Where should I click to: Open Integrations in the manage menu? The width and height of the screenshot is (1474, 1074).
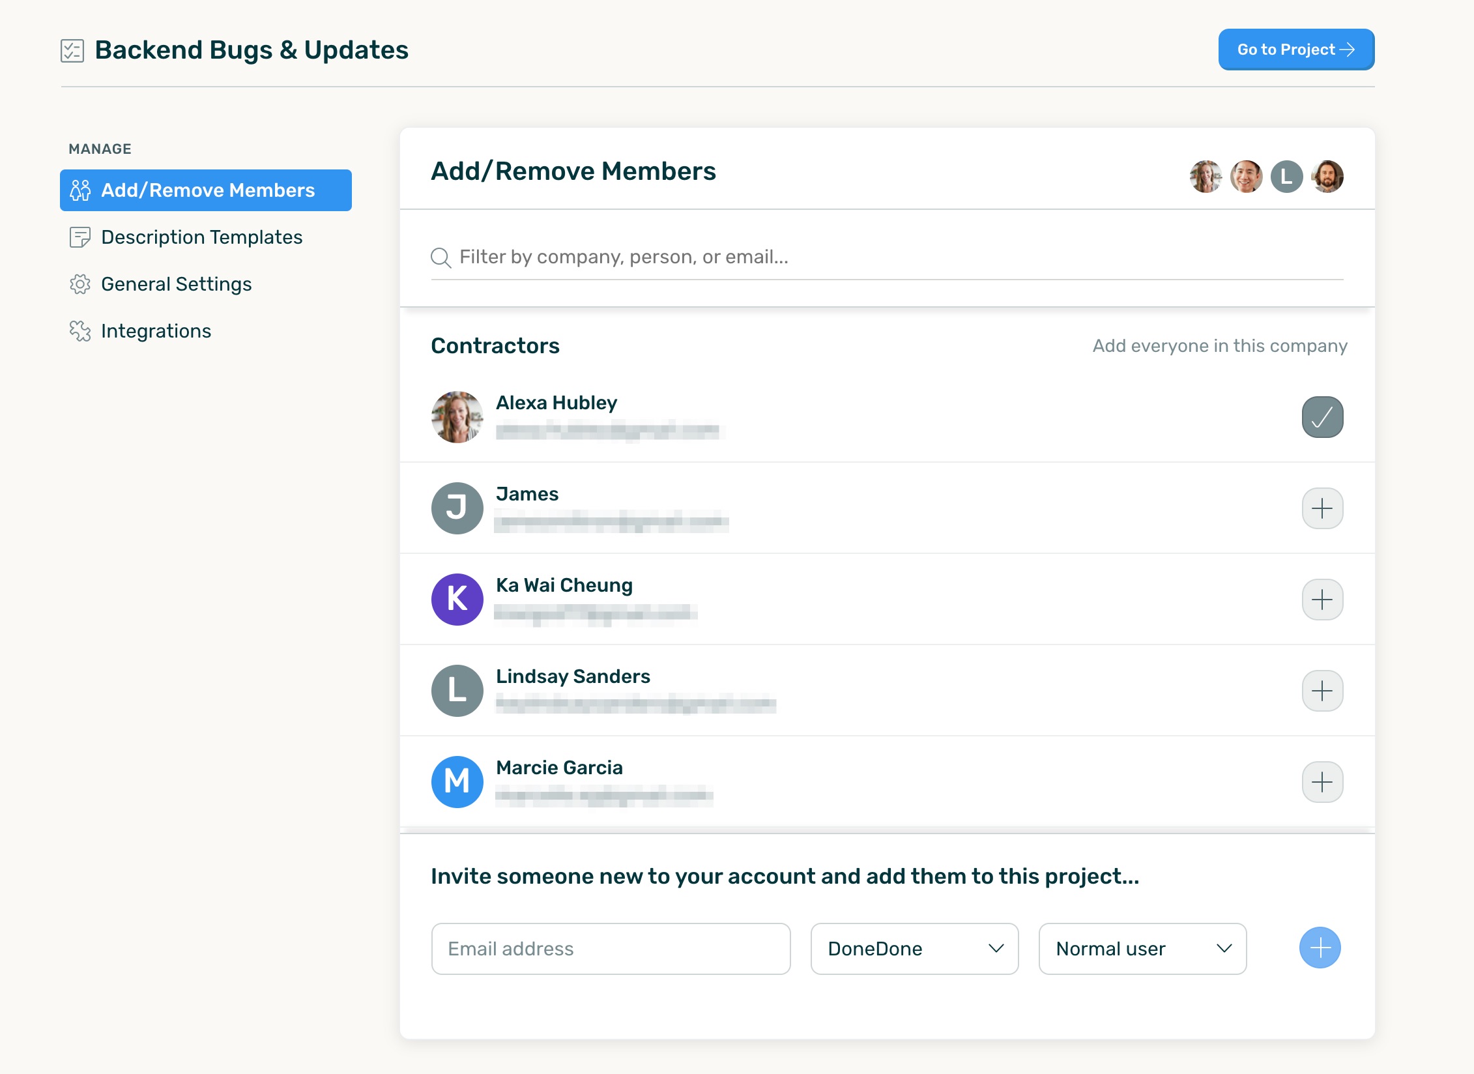(x=156, y=331)
